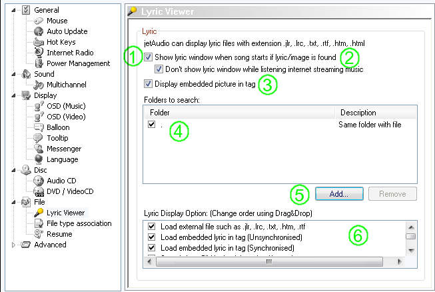This screenshot has height=292, width=435.
Task: Click the Mouse settings icon
Action: pos(39,21)
